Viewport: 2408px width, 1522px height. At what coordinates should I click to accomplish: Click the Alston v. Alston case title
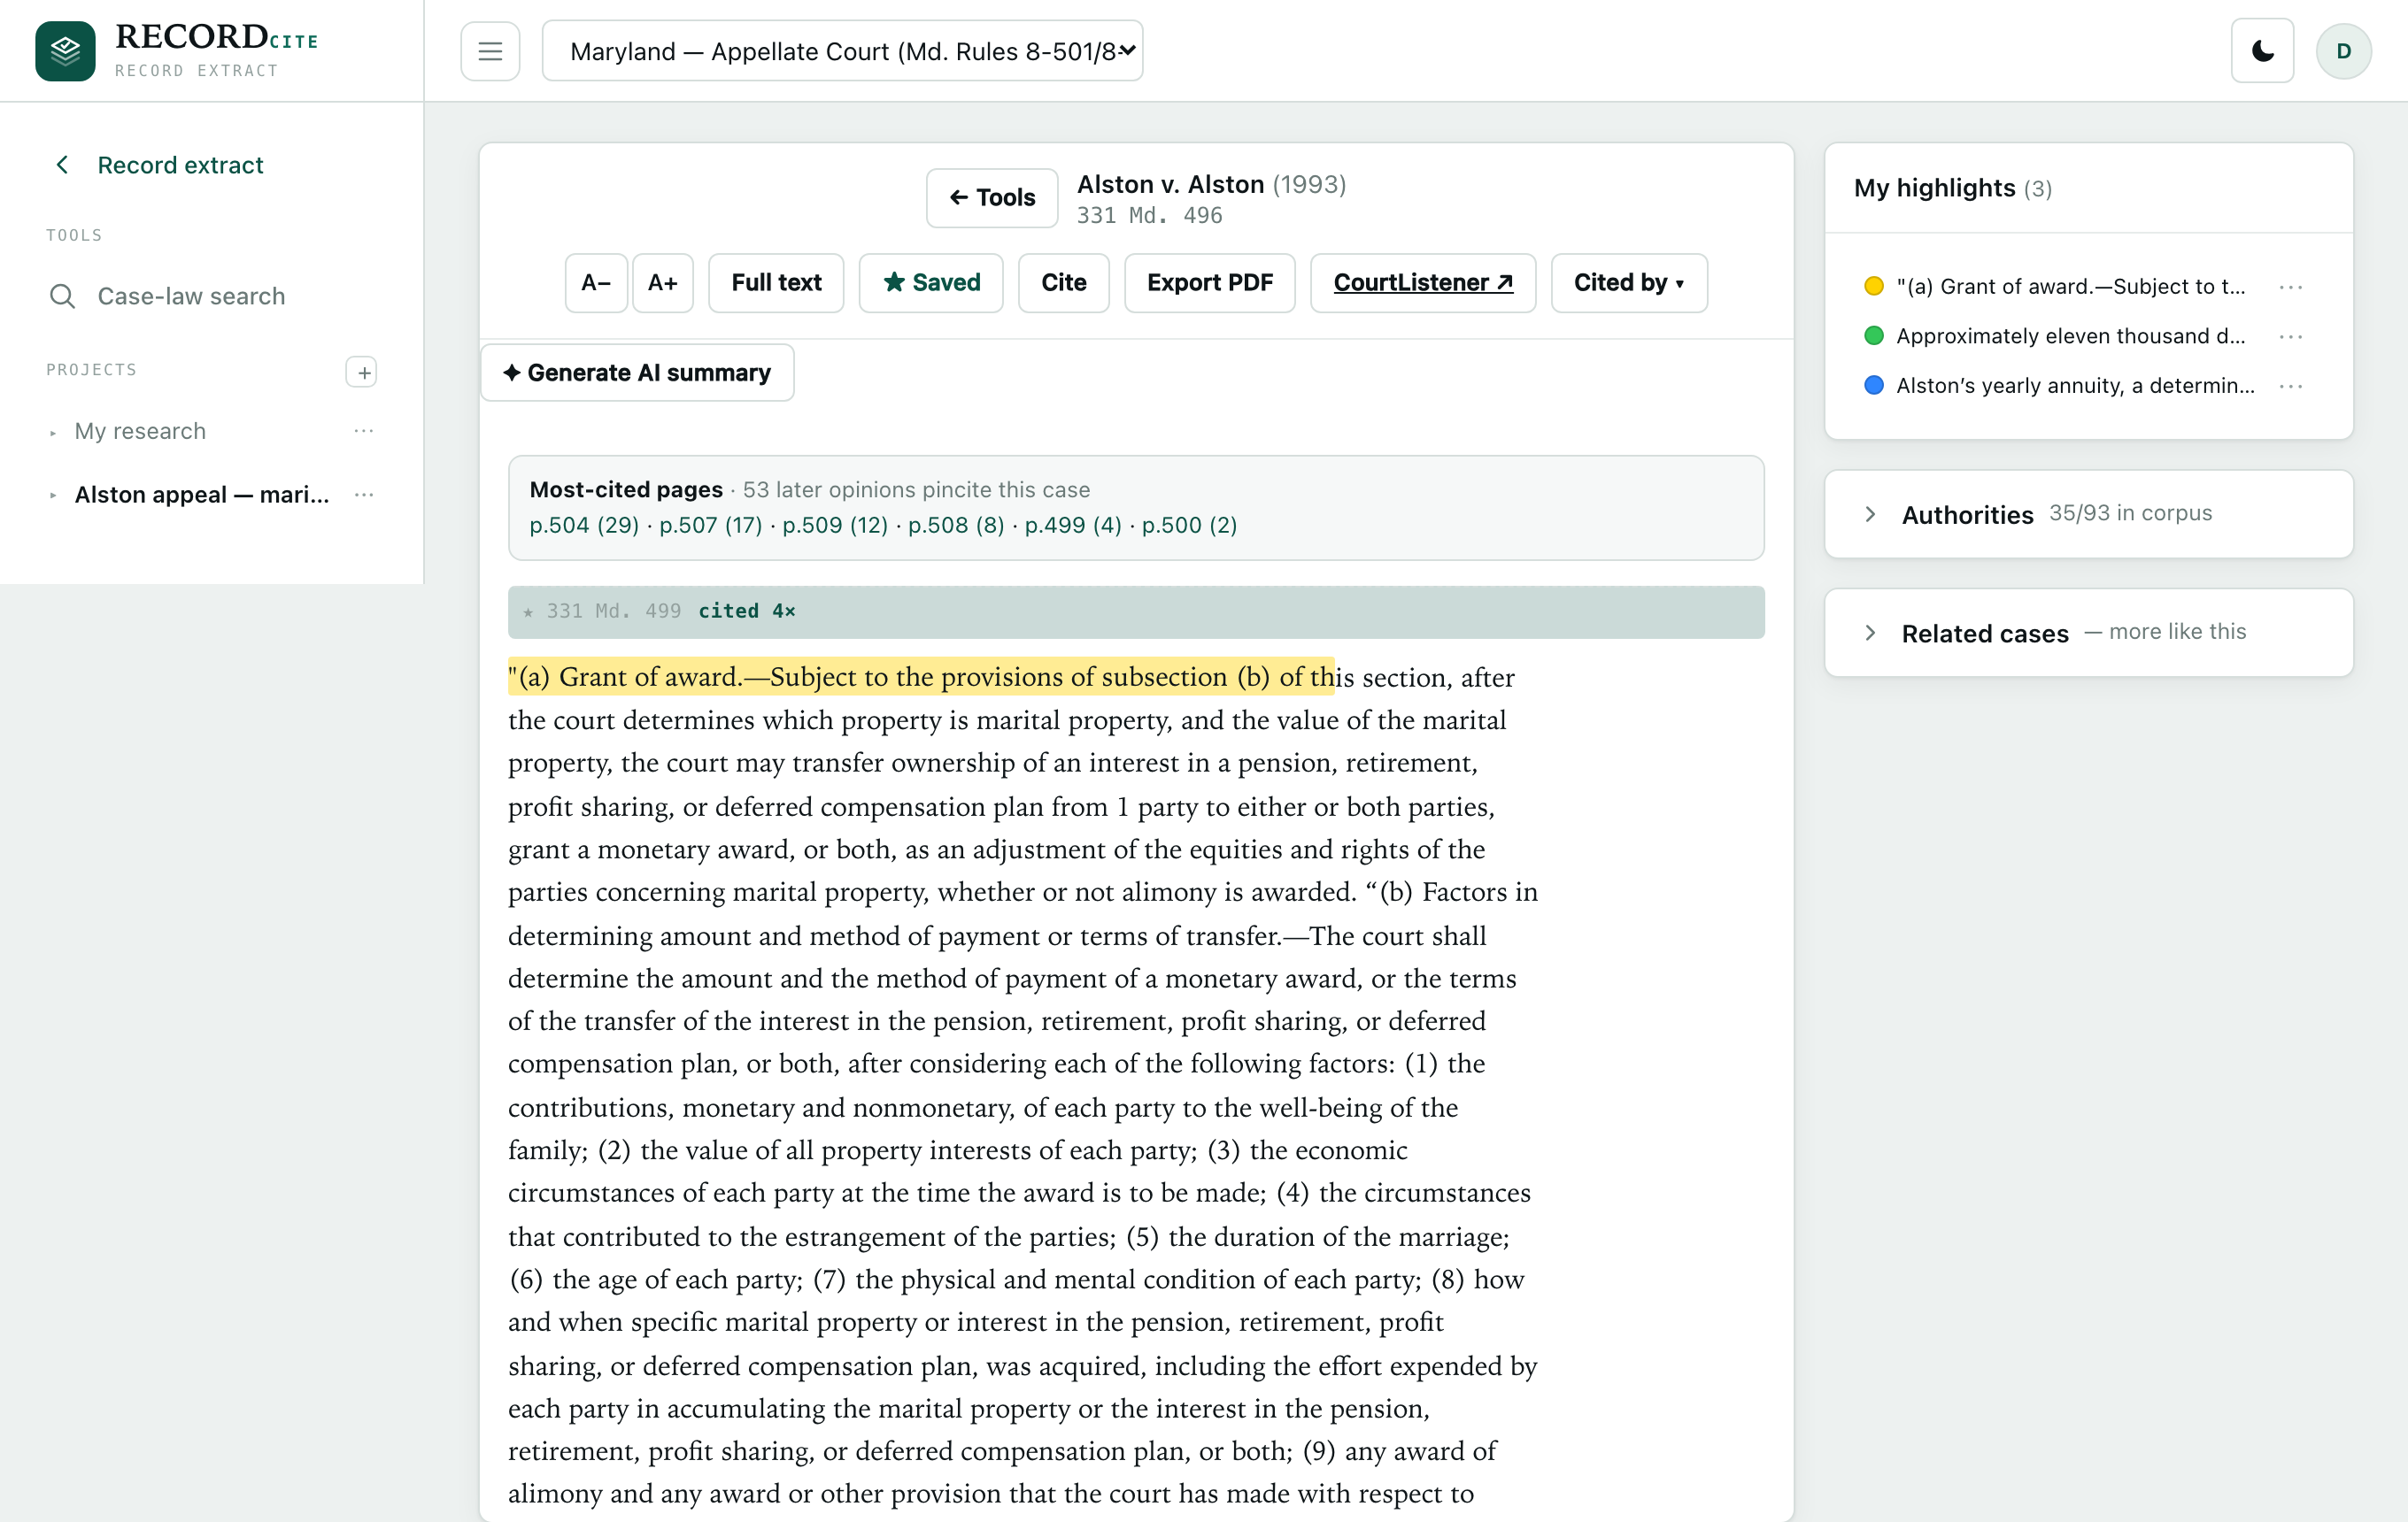tap(1170, 184)
